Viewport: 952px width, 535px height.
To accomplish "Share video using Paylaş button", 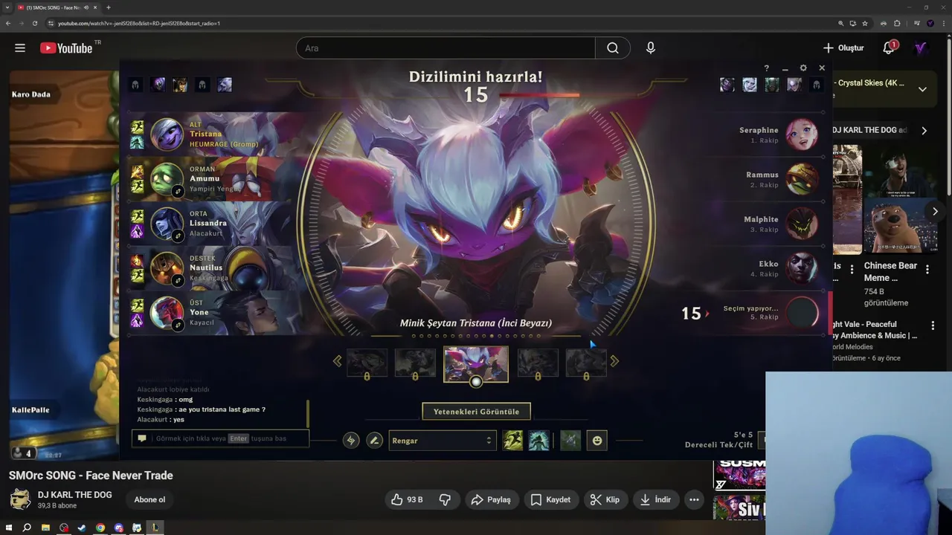I will click(491, 500).
